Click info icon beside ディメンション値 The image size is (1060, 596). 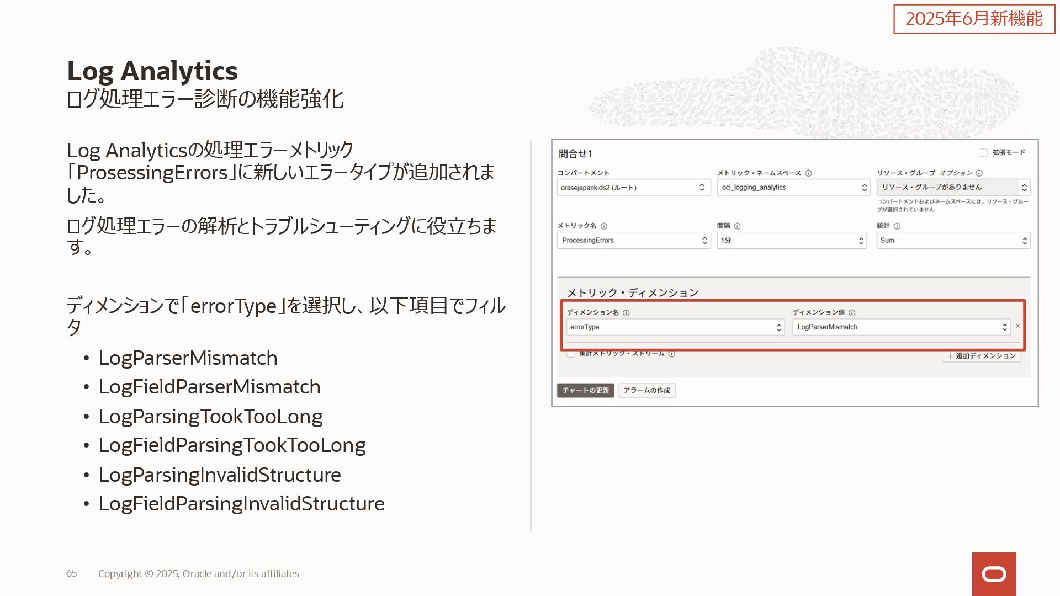pos(852,313)
